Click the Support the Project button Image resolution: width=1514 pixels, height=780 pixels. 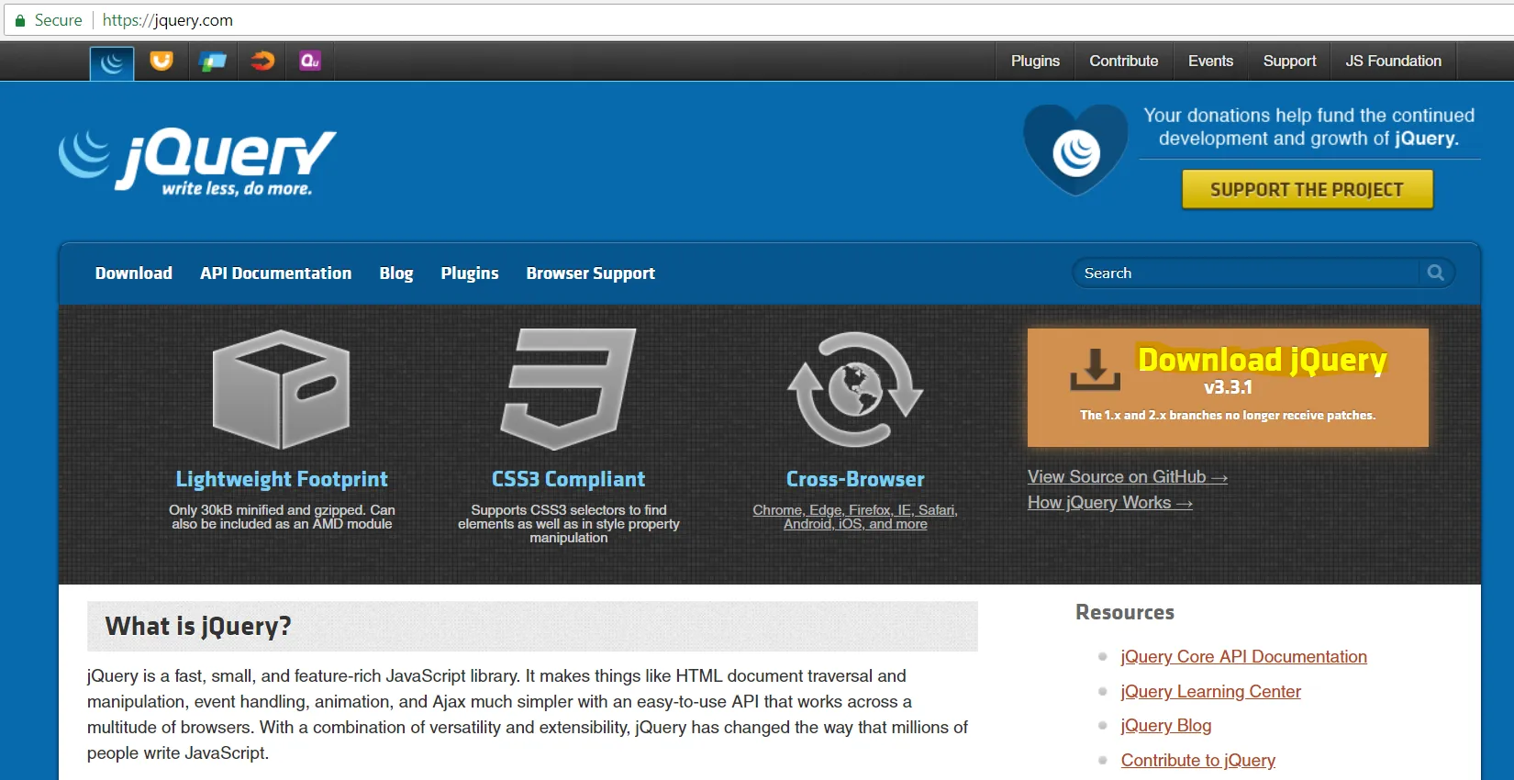(x=1307, y=189)
